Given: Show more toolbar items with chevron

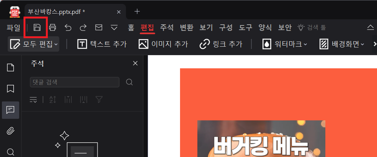Looking at the screenshot, I should [375, 44].
